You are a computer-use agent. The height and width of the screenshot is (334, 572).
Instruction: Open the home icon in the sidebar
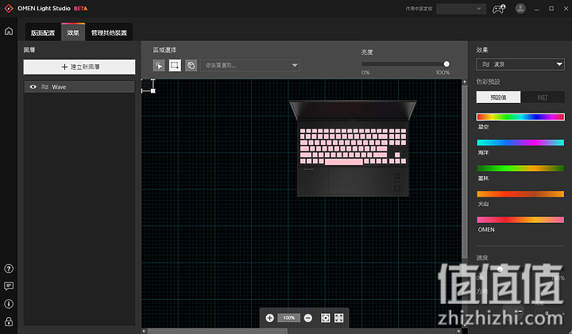pos(9,31)
